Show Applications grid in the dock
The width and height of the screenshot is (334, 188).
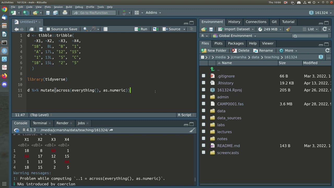click(x=4, y=184)
